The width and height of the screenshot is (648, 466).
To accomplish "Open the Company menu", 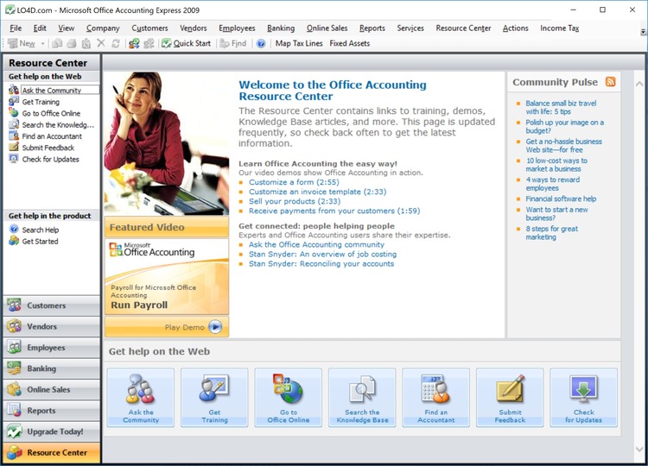I will [103, 28].
